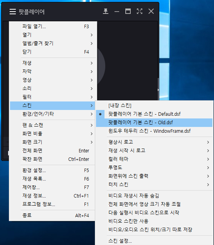Expand the 팬 & 스캔 submenu
This screenshot has width=214, height=245.
(53, 125)
